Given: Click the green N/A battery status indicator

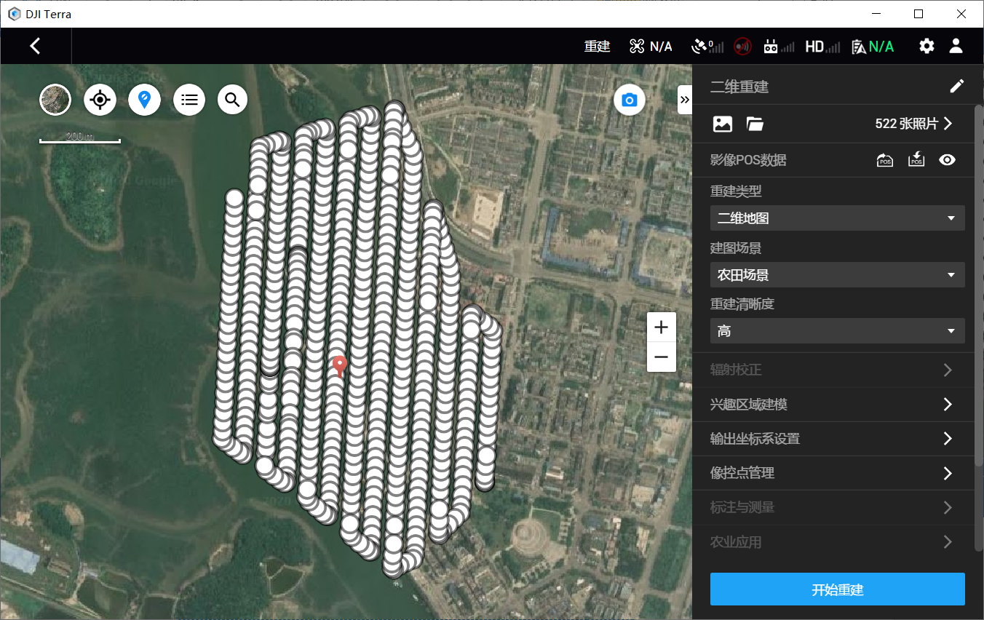Looking at the screenshot, I should pos(873,47).
